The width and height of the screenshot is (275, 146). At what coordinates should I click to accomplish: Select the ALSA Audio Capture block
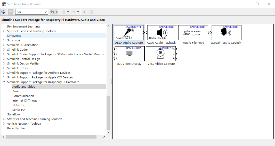click(129, 33)
